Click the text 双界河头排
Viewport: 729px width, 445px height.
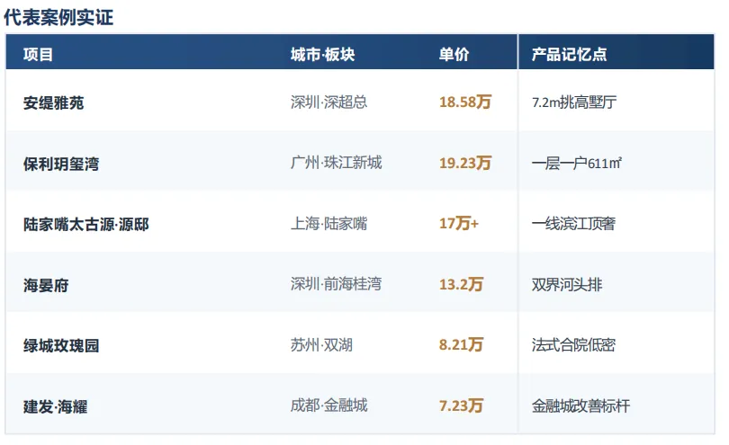pyautogui.click(x=567, y=284)
